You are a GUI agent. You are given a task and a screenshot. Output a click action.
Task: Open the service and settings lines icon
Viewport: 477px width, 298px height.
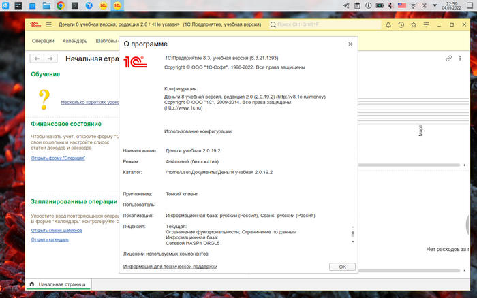[x=426, y=25]
